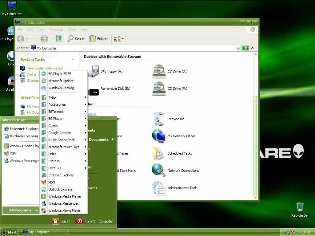Click View system information link
315x236 pixels.
click(45, 68)
